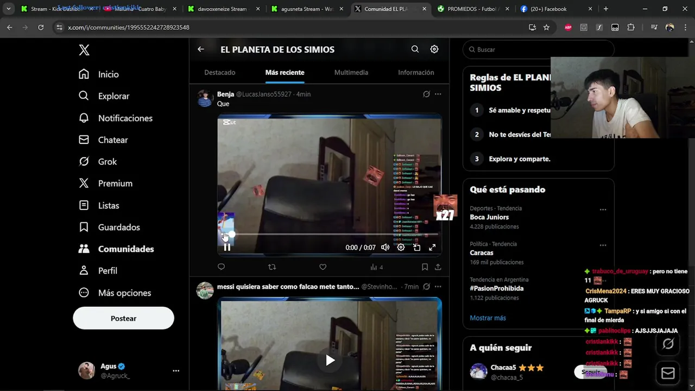Open floating messages envelope button
The height and width of the screenshot is (391, 695).
(668, 374)
